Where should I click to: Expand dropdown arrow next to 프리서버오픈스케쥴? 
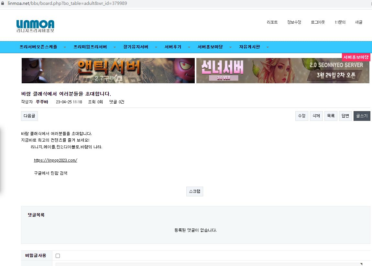pos(65,47)
